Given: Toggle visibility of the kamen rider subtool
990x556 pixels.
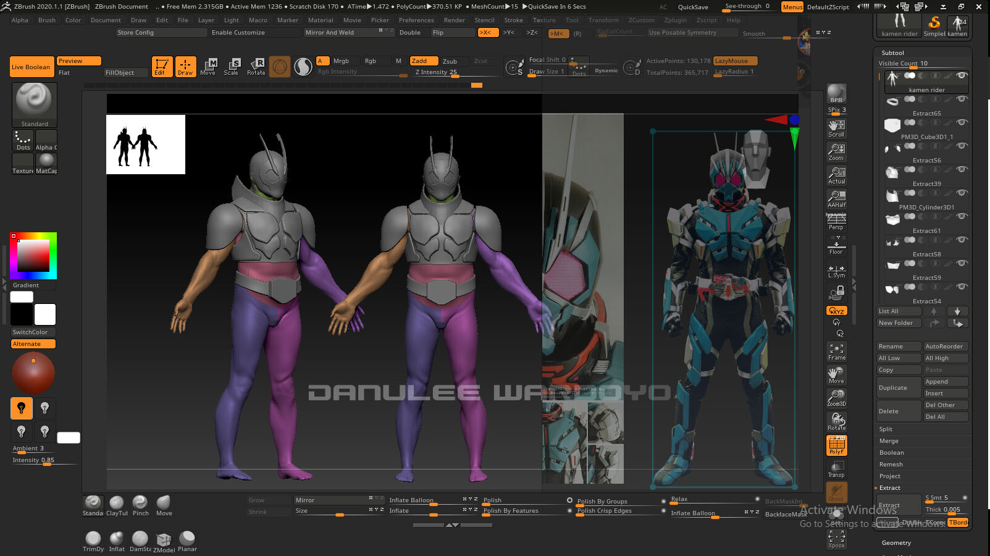Looking at the screenshot, I should 962,75.
